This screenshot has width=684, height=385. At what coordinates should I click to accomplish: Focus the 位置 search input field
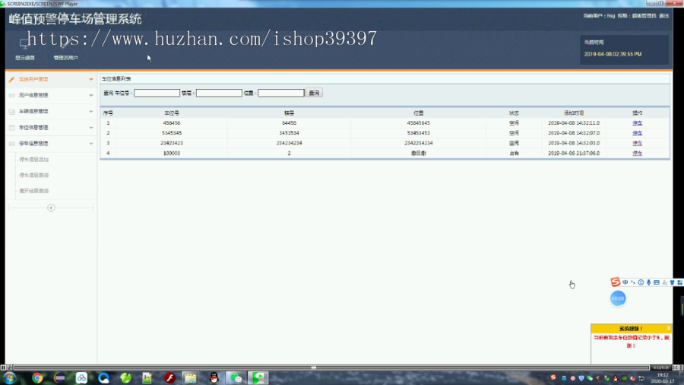(x=281, y=93)
